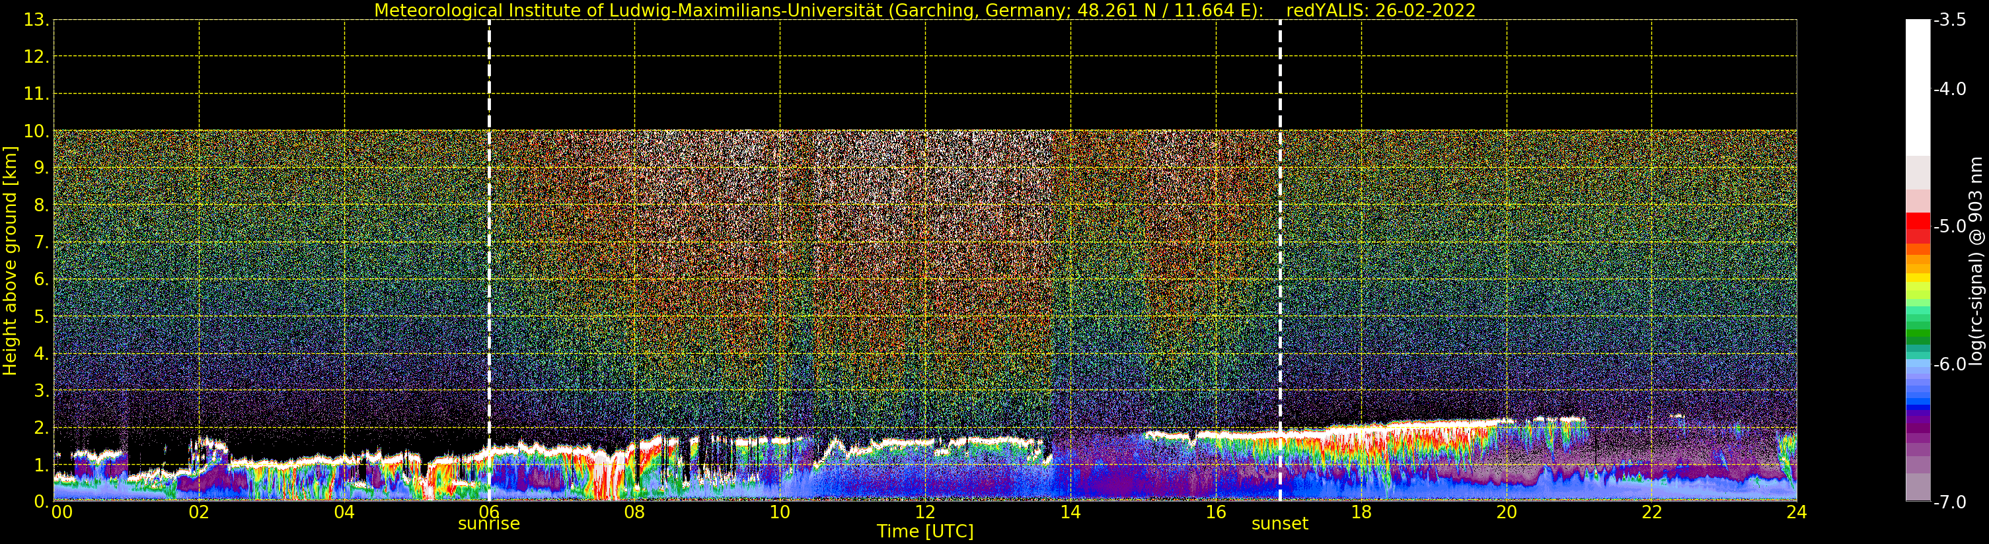Click the time tick label '00'
The image size is (1989, 544).
(x=61, y=512)
